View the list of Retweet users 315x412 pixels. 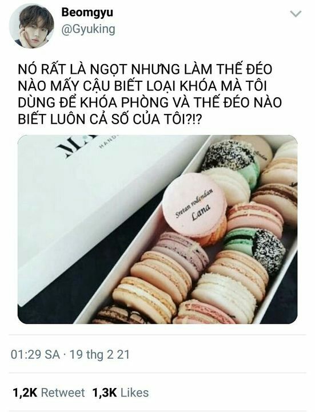pyautogui.click(x=63, y=393)
